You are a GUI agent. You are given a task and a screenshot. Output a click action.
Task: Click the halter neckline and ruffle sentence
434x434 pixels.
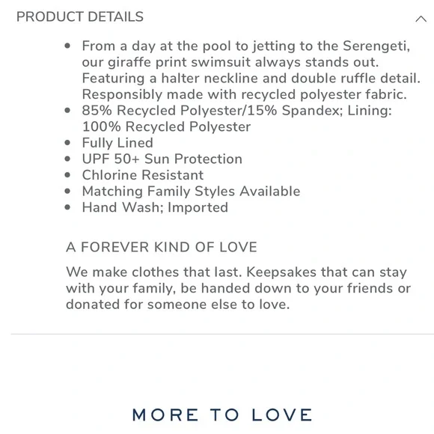point(251,79)
